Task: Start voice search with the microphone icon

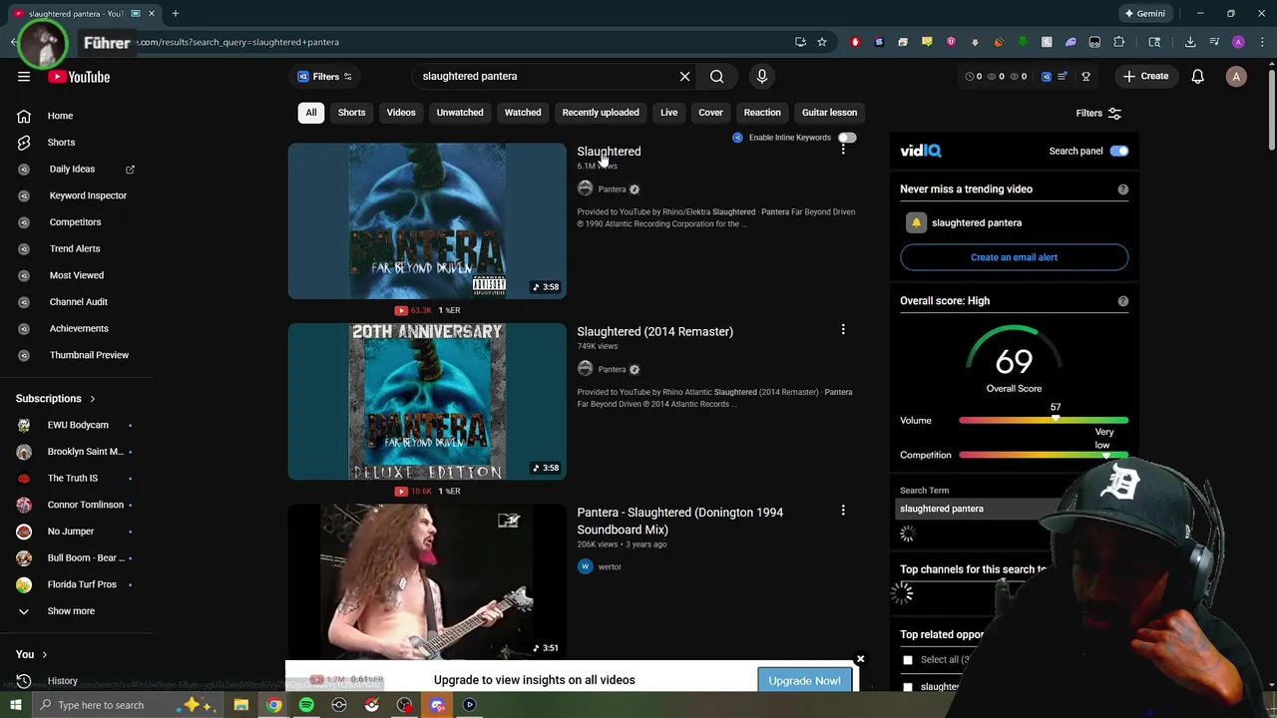Action: point(762,77)
